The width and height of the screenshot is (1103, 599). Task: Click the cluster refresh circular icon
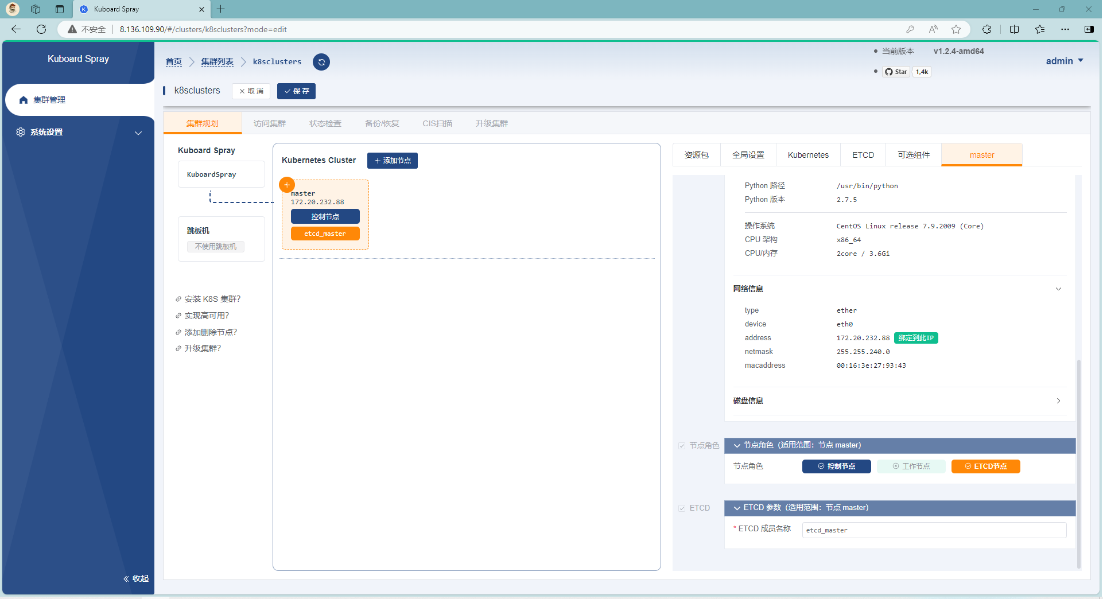point(321,62)
